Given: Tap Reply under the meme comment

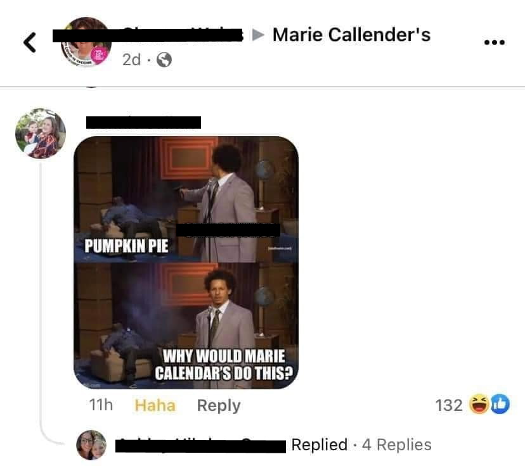Looking at the screenshot, I should coord(219,405).
